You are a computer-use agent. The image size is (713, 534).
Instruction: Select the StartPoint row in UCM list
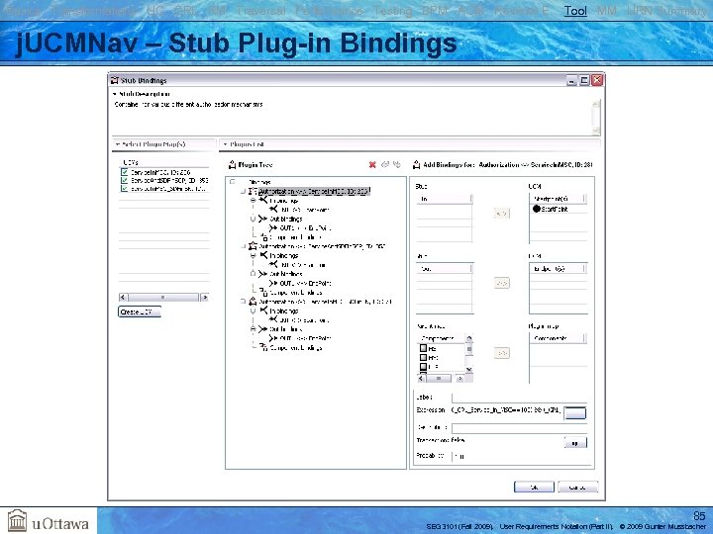point(559,210)
